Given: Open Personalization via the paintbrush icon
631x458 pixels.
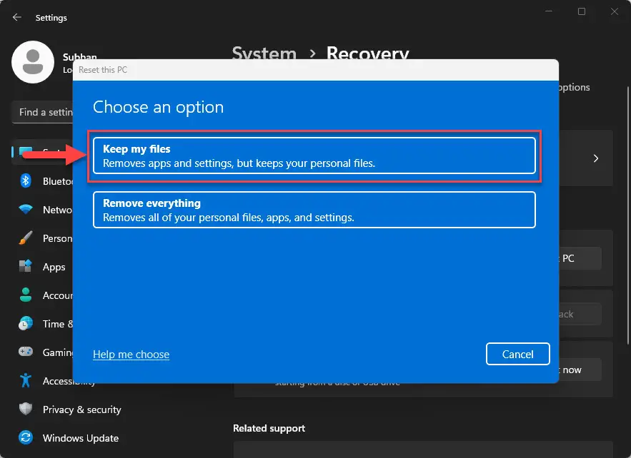Looking at the screenshot, I should 26,238.
